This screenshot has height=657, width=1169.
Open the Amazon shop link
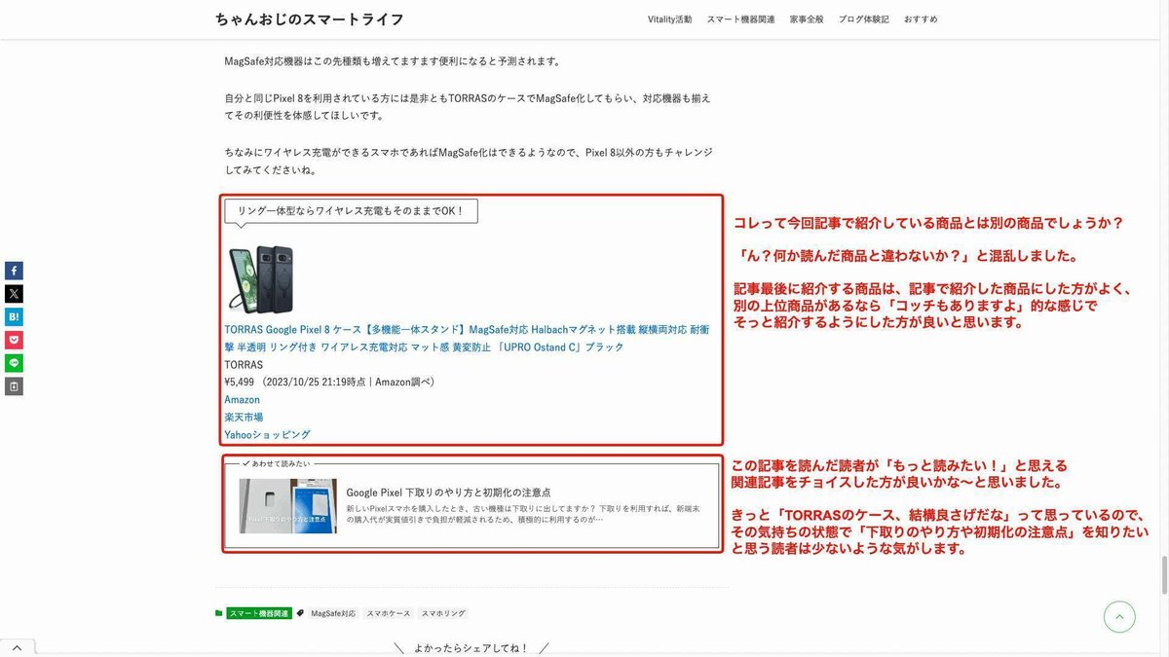click(x=243, y=400)
